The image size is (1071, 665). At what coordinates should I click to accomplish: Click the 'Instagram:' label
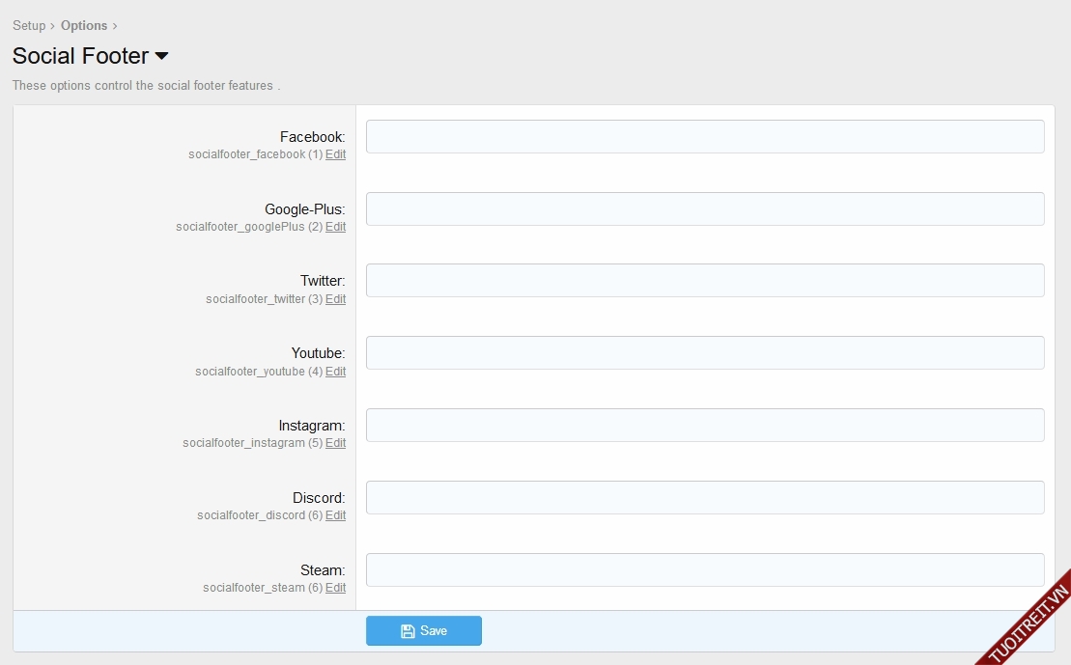pos(312,426)
